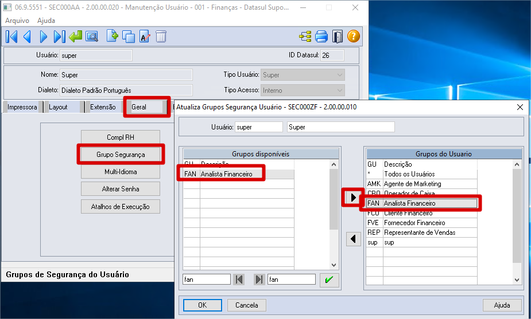Edit record pencil icon
Image resolution: width=531 pixels, height=319 pixels.
[145, 37]
